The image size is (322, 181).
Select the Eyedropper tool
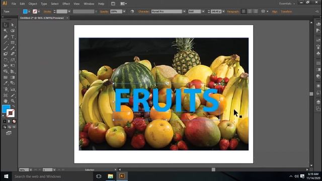[6, 83]
